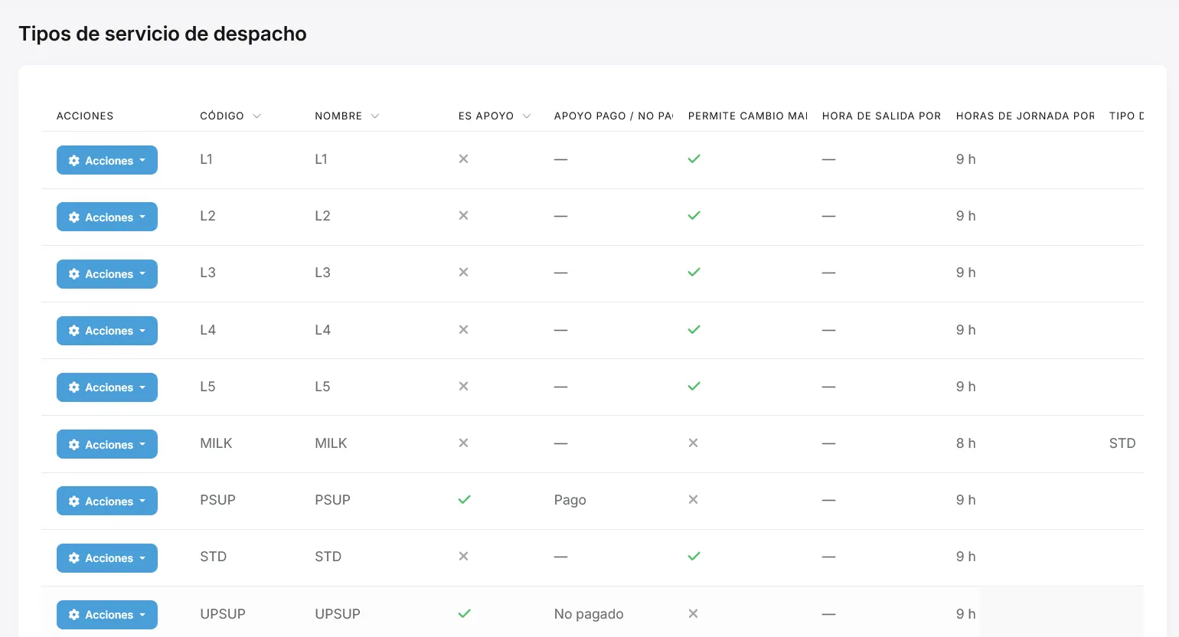Click the Permite Cambio check in row L1
This screenshot has height=637, width=1179.
tap(694, 159)
